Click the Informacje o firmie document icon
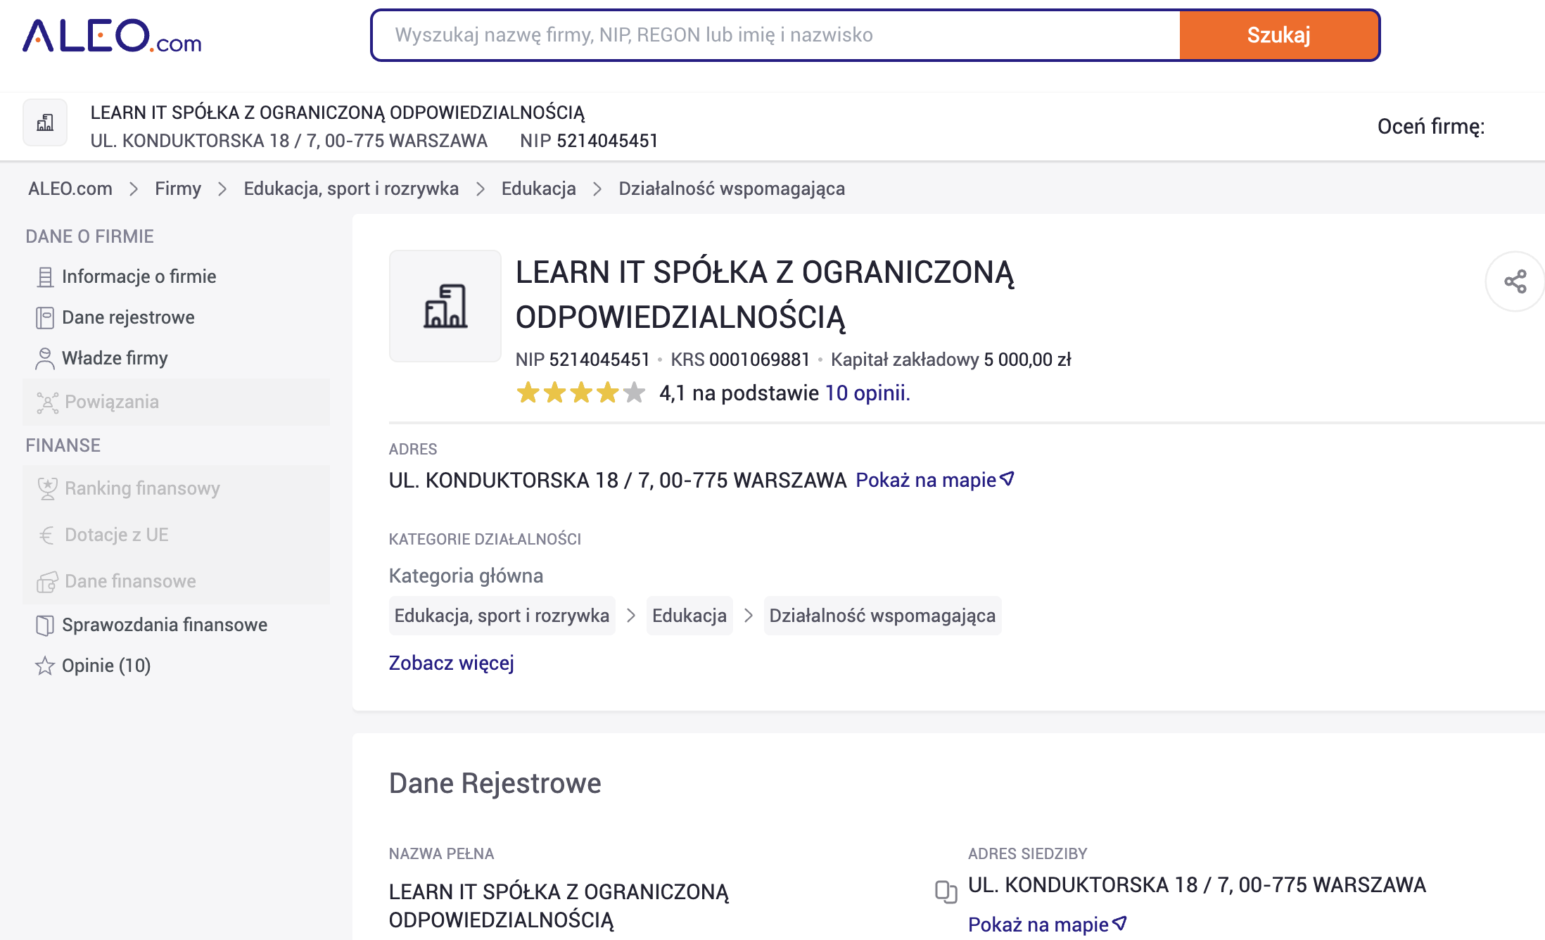The width and height of the screenshot is (1545, 940). click(45, 277)
